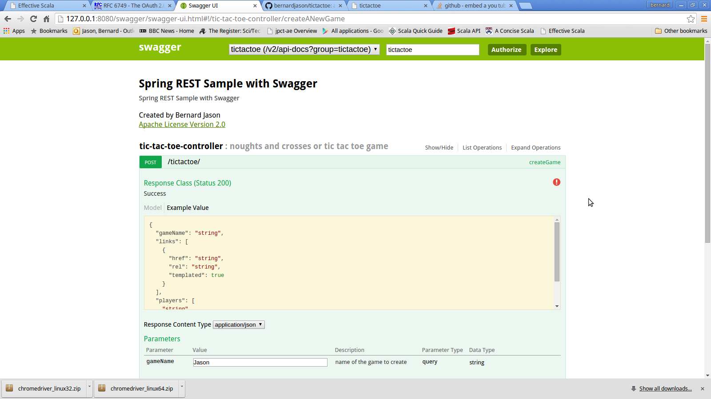Go back to the previous page
This screenshot has height=399, width=711.
(x=8, y=19)
